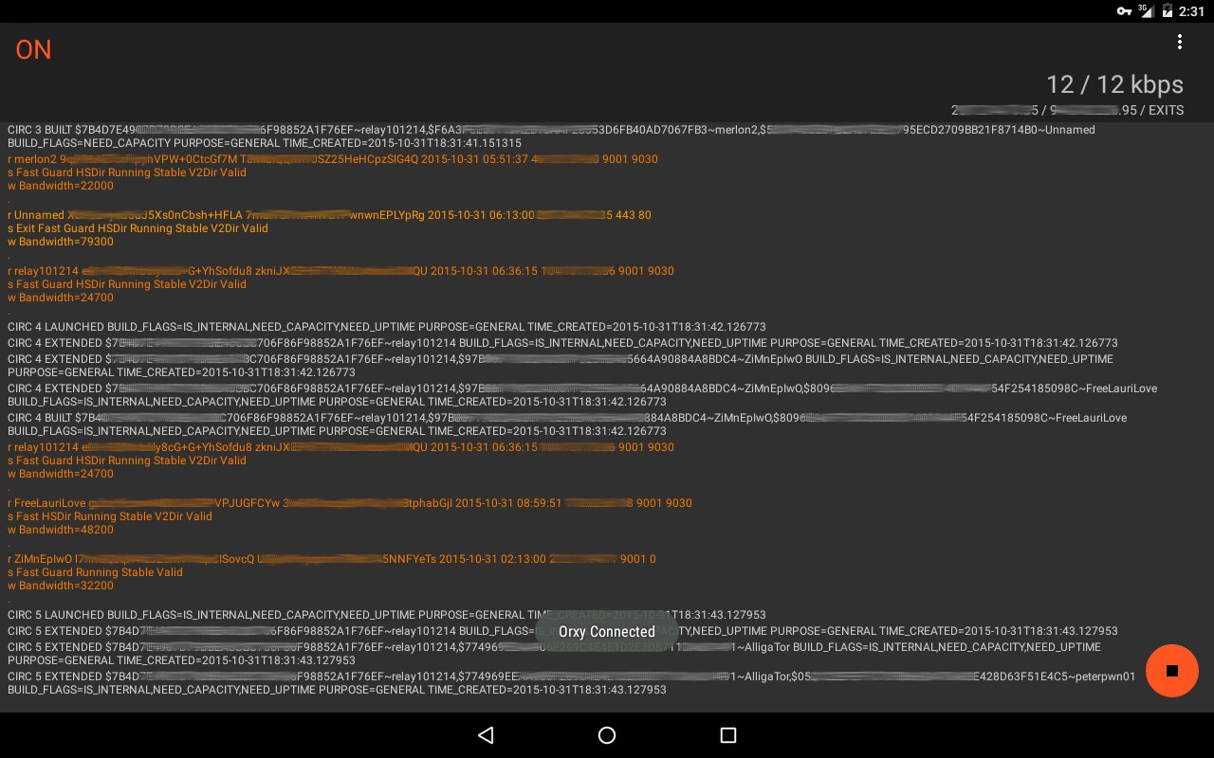Screen dimensions: 1214x758
Task: Select the CIRC 4 BUILT log line
Action: click(567, 424)
